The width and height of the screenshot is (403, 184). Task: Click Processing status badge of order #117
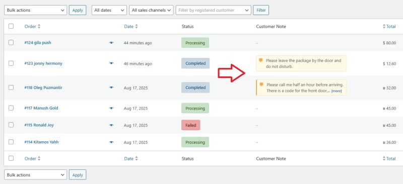tap(195, 108)
